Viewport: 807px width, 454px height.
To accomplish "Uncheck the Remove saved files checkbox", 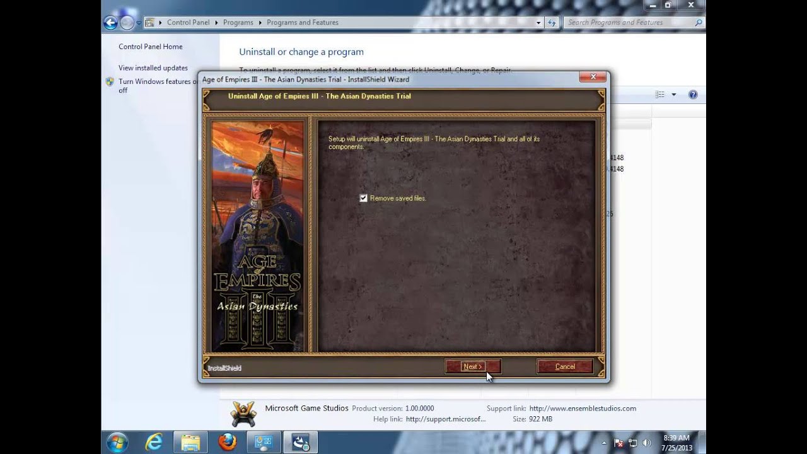I will tap(363, 198).
